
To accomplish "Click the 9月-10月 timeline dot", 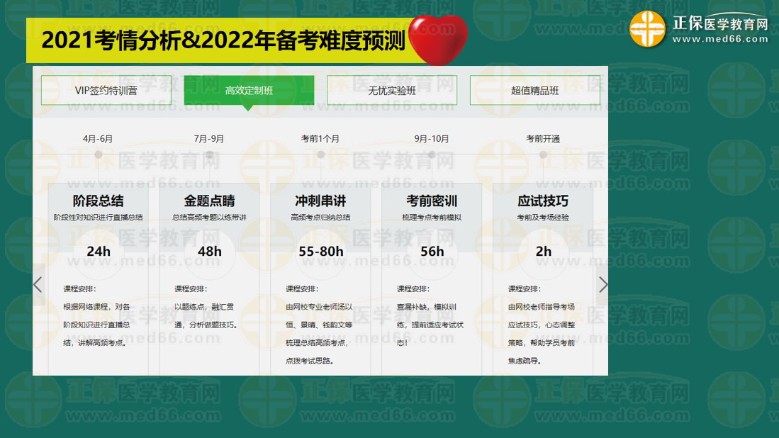I will point(432,155).
